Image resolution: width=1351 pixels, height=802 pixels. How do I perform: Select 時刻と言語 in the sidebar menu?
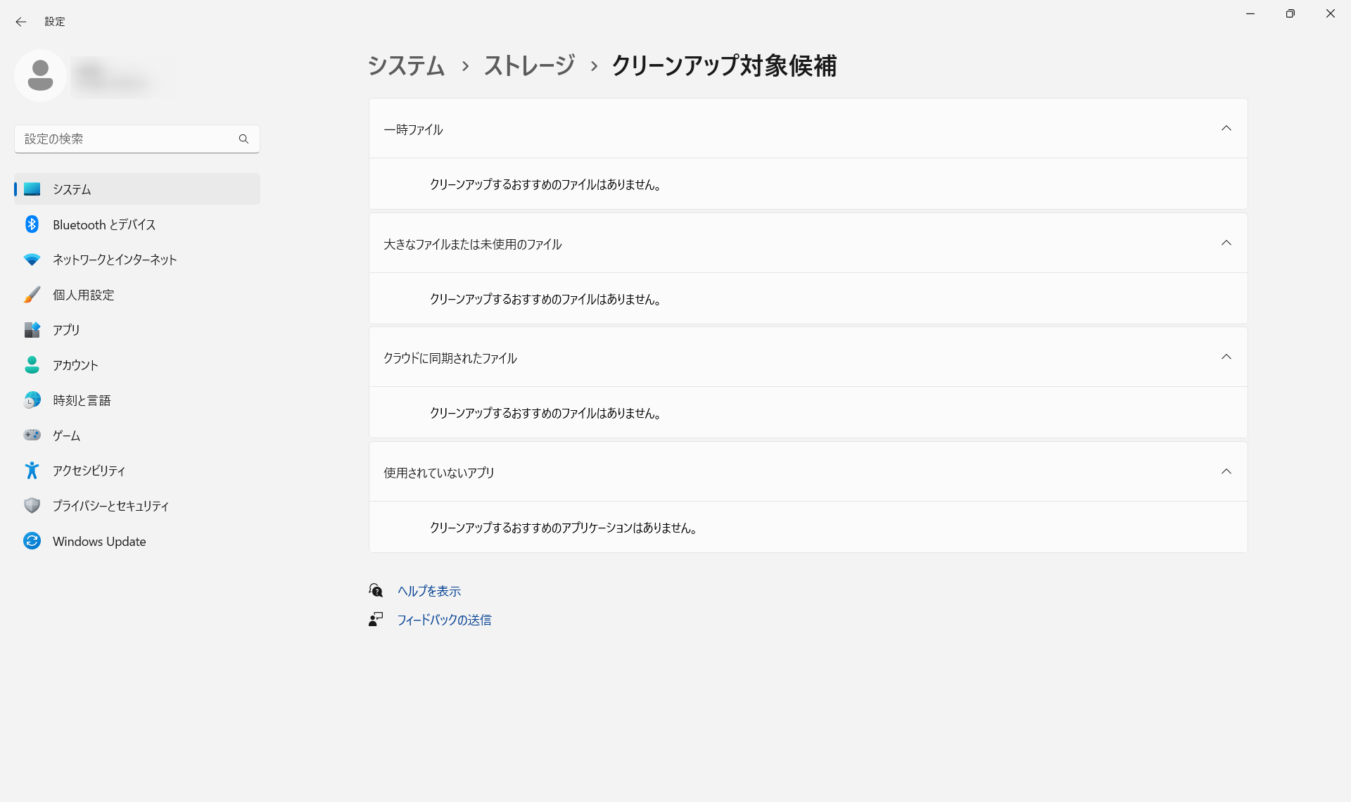(82, 400)
